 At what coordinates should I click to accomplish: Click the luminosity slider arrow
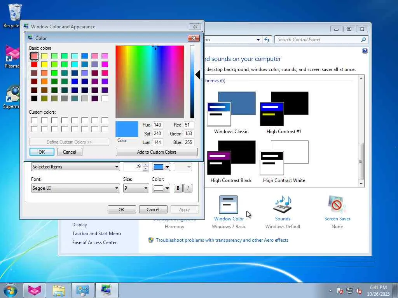coord(198,75)
